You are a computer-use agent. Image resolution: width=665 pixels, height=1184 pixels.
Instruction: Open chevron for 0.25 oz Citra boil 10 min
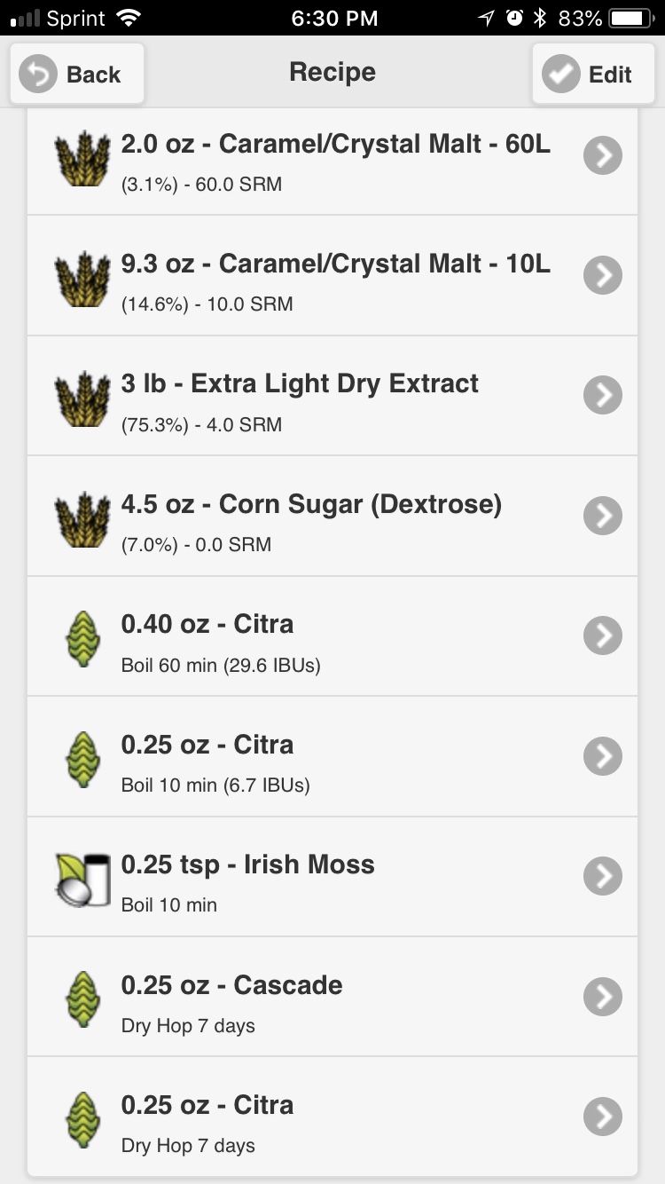pos(603,756)
